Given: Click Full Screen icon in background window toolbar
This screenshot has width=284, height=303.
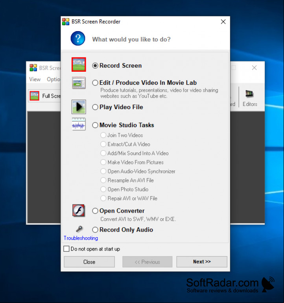Looking at the screenshot, I should 34,96.
